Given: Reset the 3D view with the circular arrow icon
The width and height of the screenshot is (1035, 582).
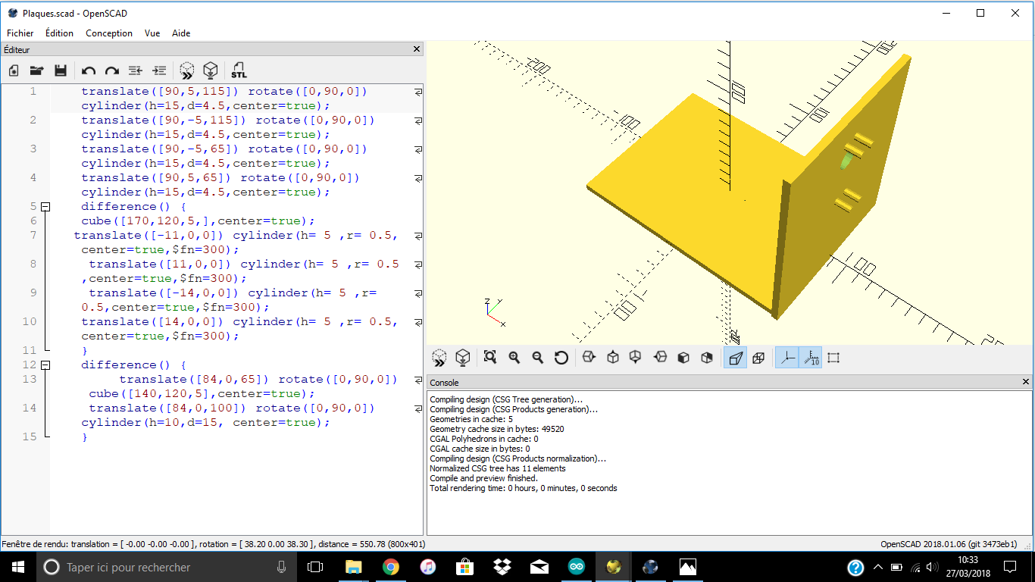Looking at the screenshot, I should 561,358.
